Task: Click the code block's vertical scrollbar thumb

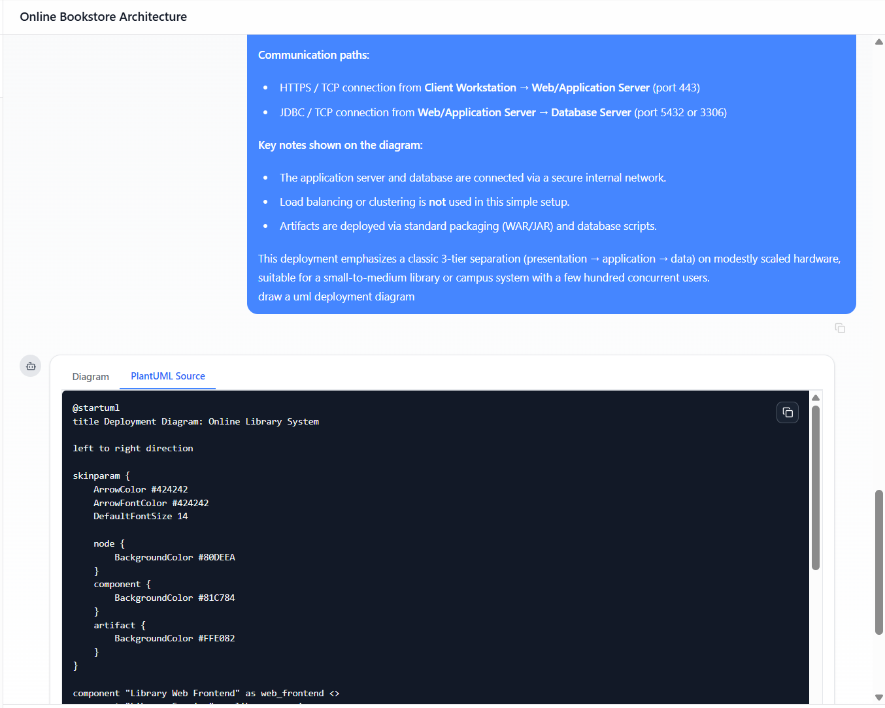Action: [815, 487]
